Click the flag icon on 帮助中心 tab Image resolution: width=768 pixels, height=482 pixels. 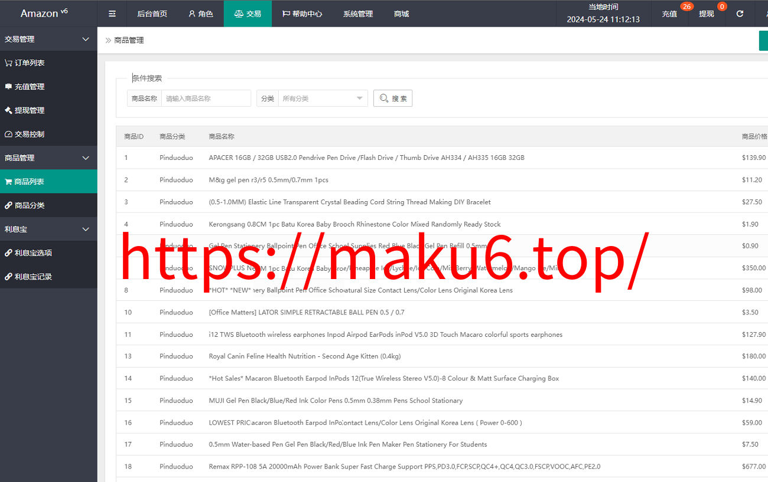click(x=286, y=14)
